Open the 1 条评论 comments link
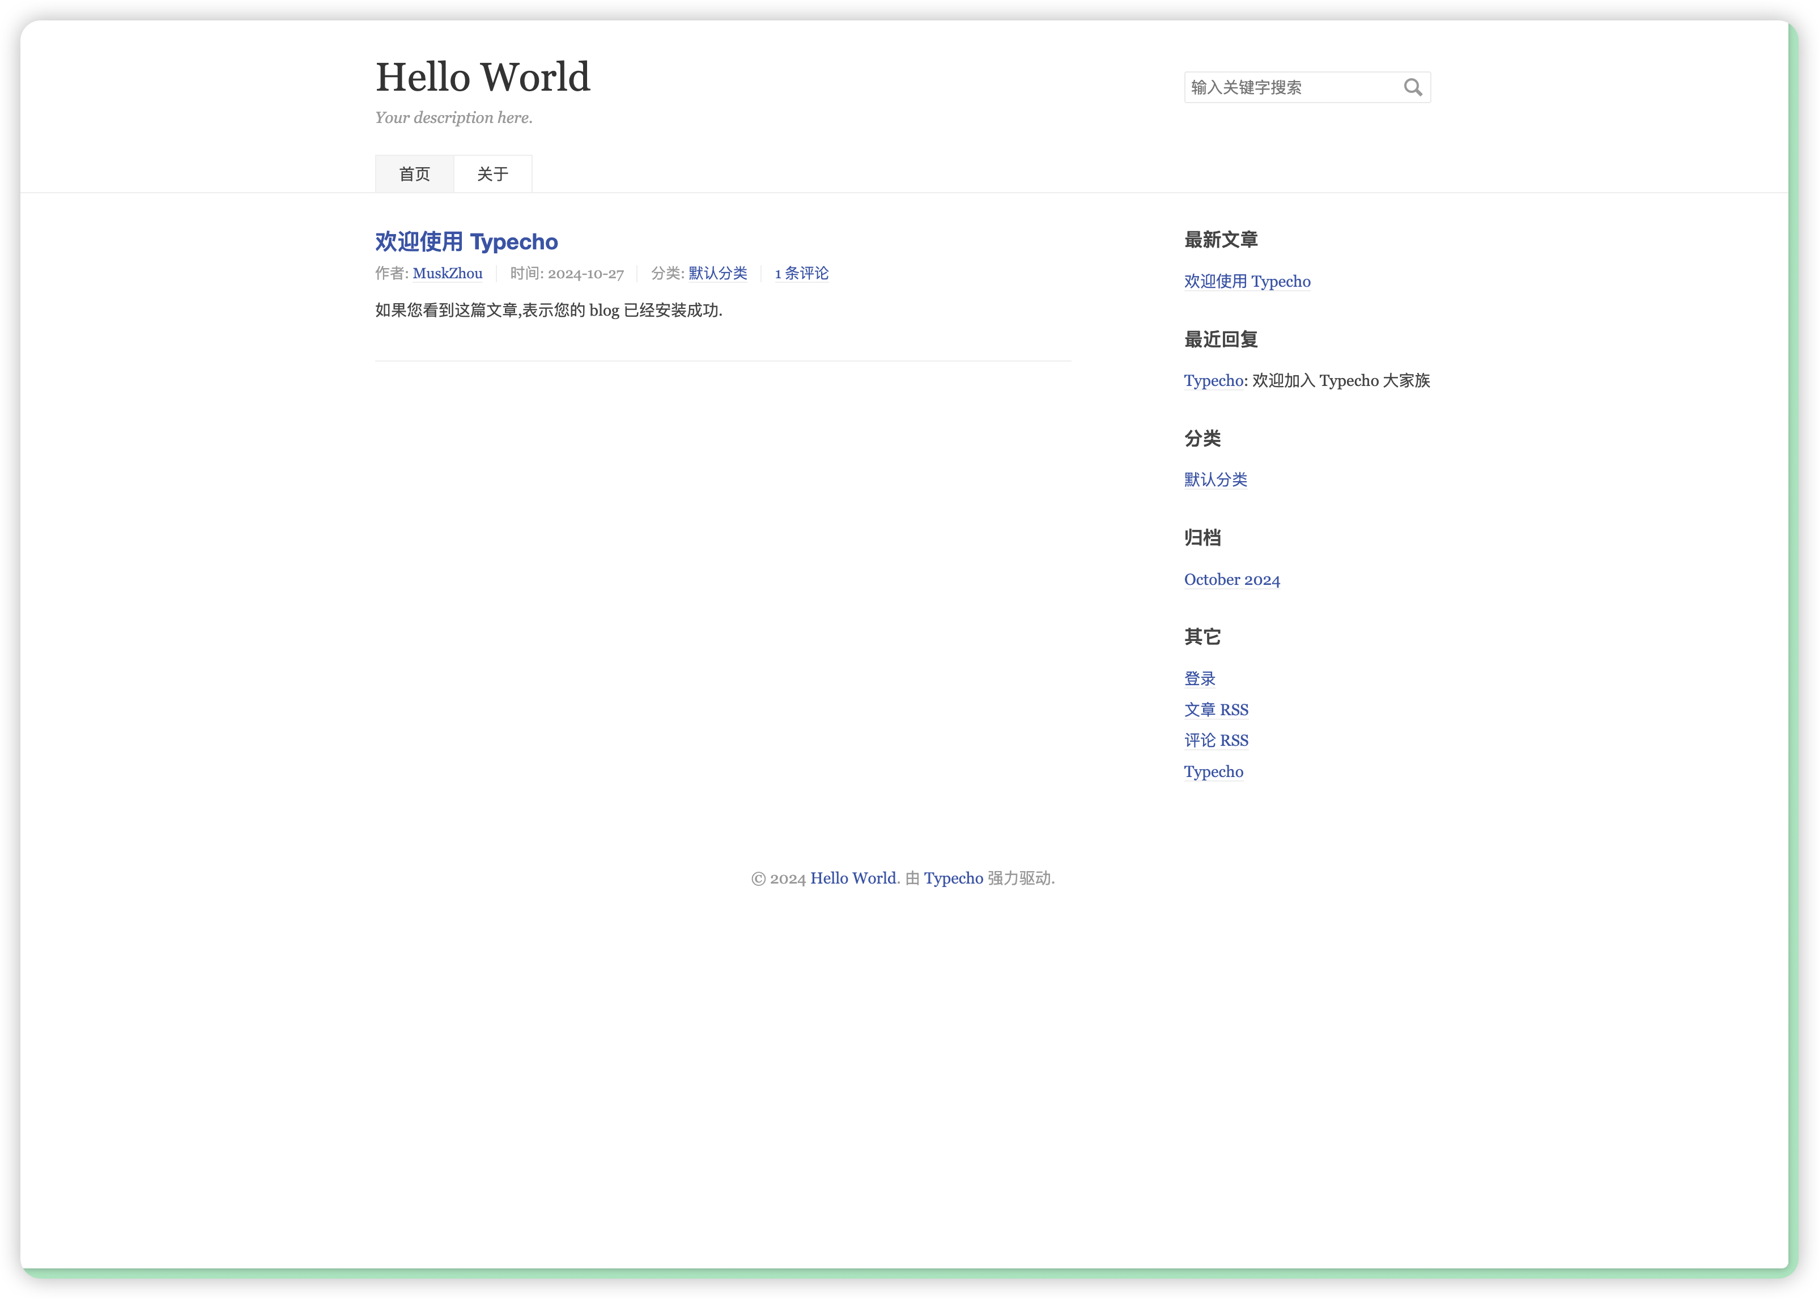This screenshot has height=1299, width=1819. tap(801, 274)
